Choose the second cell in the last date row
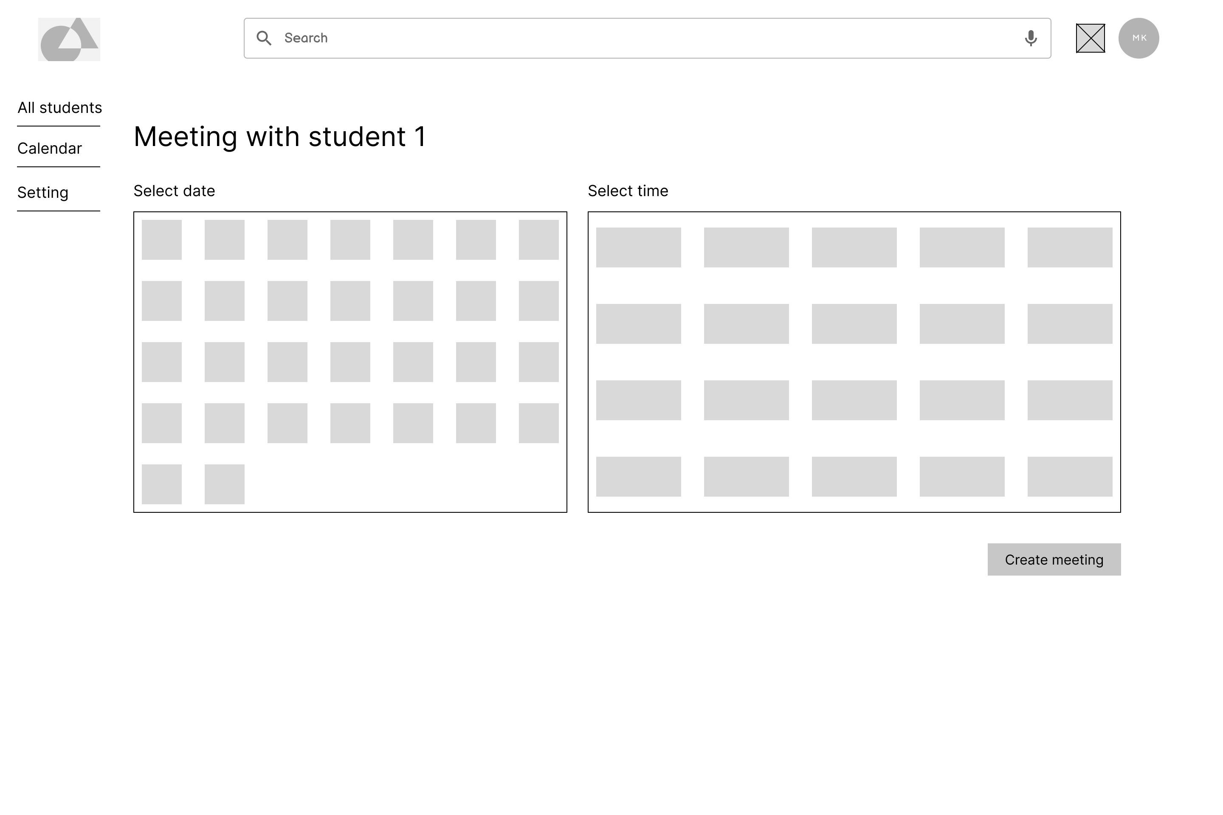The image size is (1223, 815). pos(224,484)
